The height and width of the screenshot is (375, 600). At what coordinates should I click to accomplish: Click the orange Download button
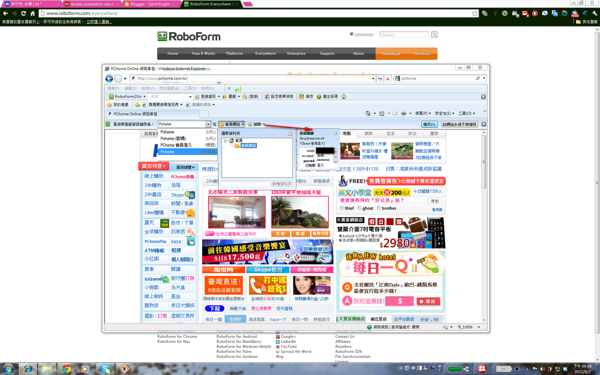[x=391, y=54]
